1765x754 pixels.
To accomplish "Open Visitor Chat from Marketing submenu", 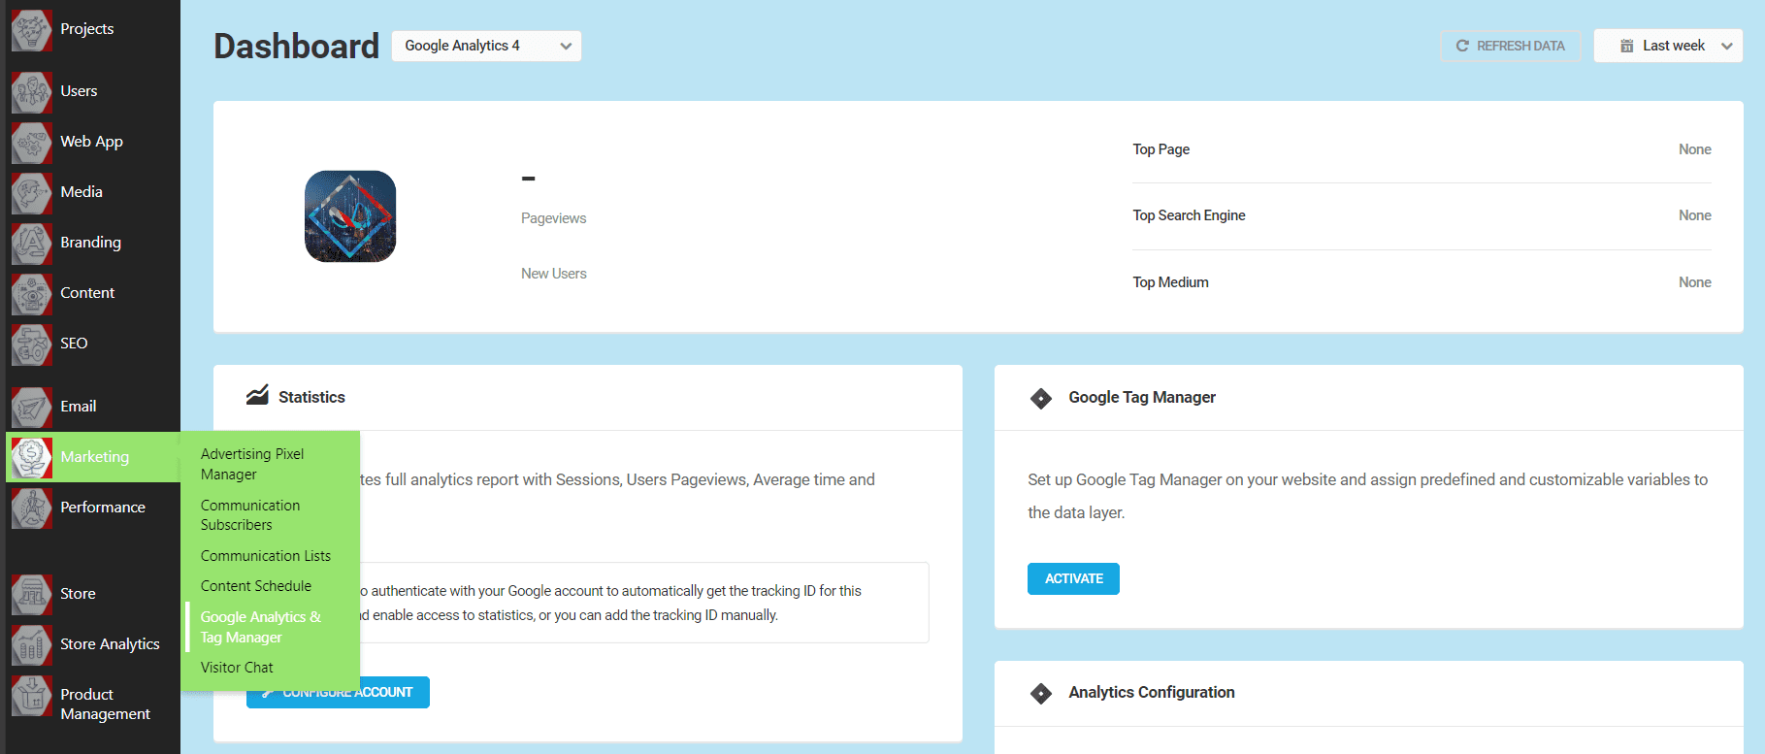I will 237,668.
